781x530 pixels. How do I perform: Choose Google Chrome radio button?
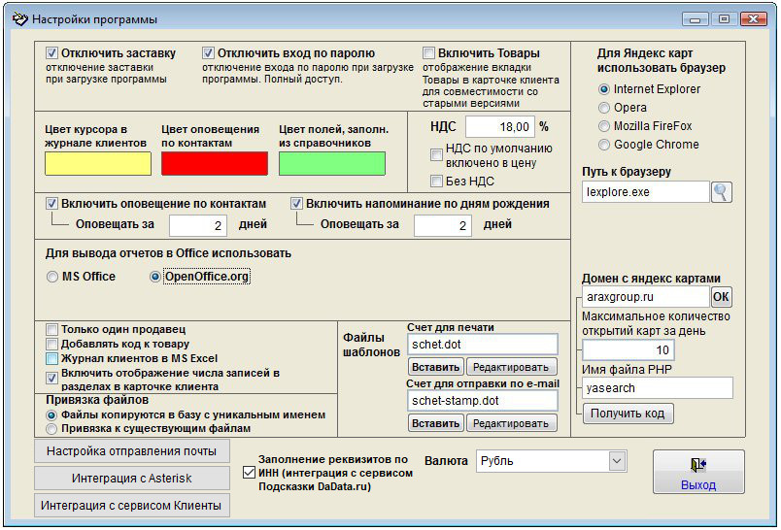pos(603,145)
